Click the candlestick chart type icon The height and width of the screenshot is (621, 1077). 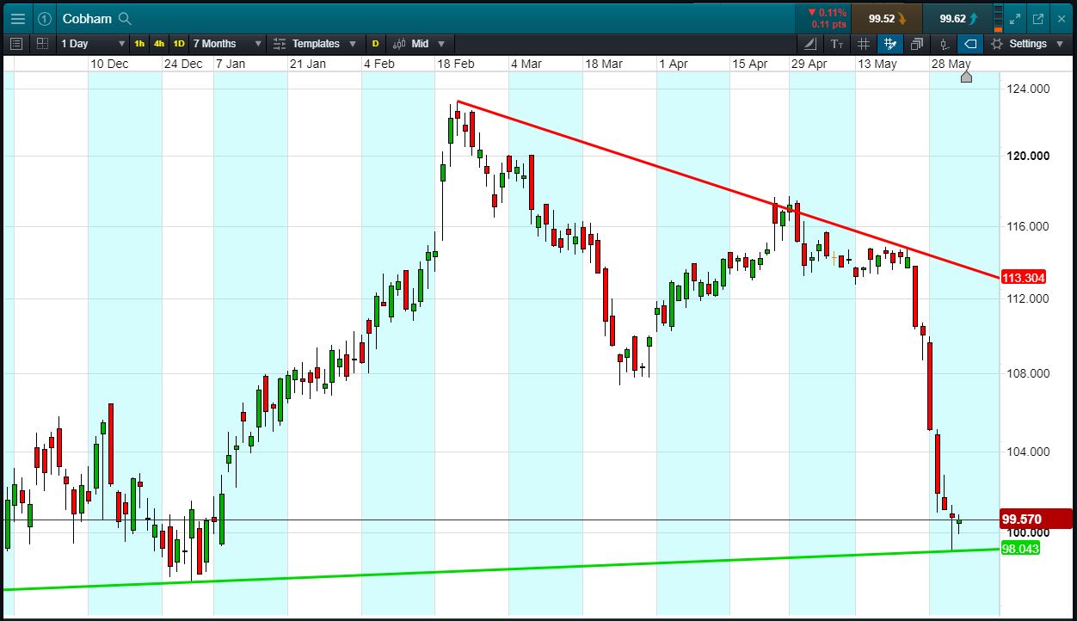[398, 43]
